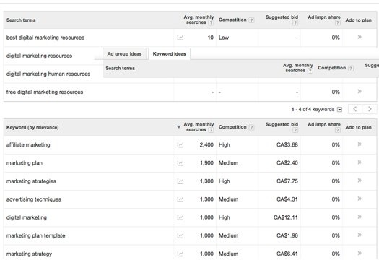This screenshot has height=260, width=379.
Task: Open trend chart for marketing strategies
Action: 180,181
